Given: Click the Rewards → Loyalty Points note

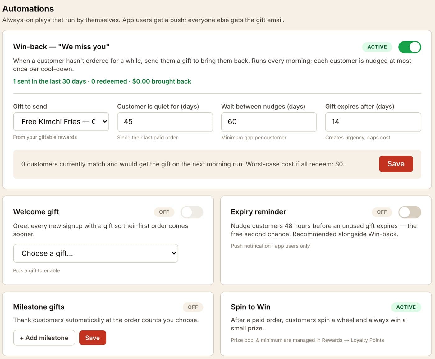Looking at the screenshot, I should [x=307, y=340].
